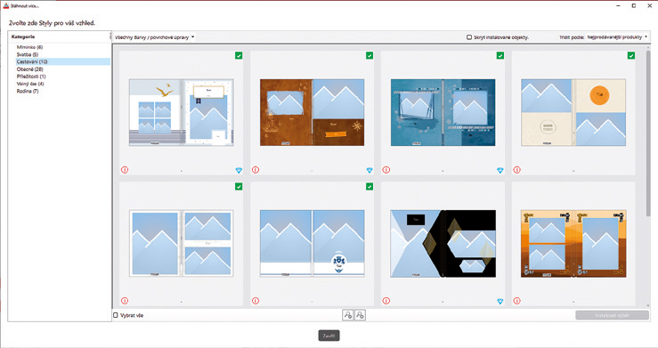658x348 pixels.
Task: Click the green installed checkmark on the Good Times style
Action: click(x=631, y=55)
